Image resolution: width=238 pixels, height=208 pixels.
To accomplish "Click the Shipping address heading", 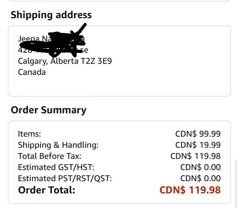I will (x=51, y=15).
